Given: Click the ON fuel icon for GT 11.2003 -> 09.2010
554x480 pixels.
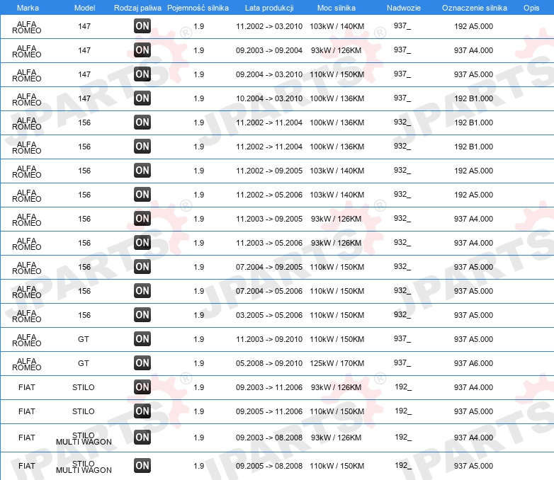Looking at the screenshot, I should tap(142, 338).
